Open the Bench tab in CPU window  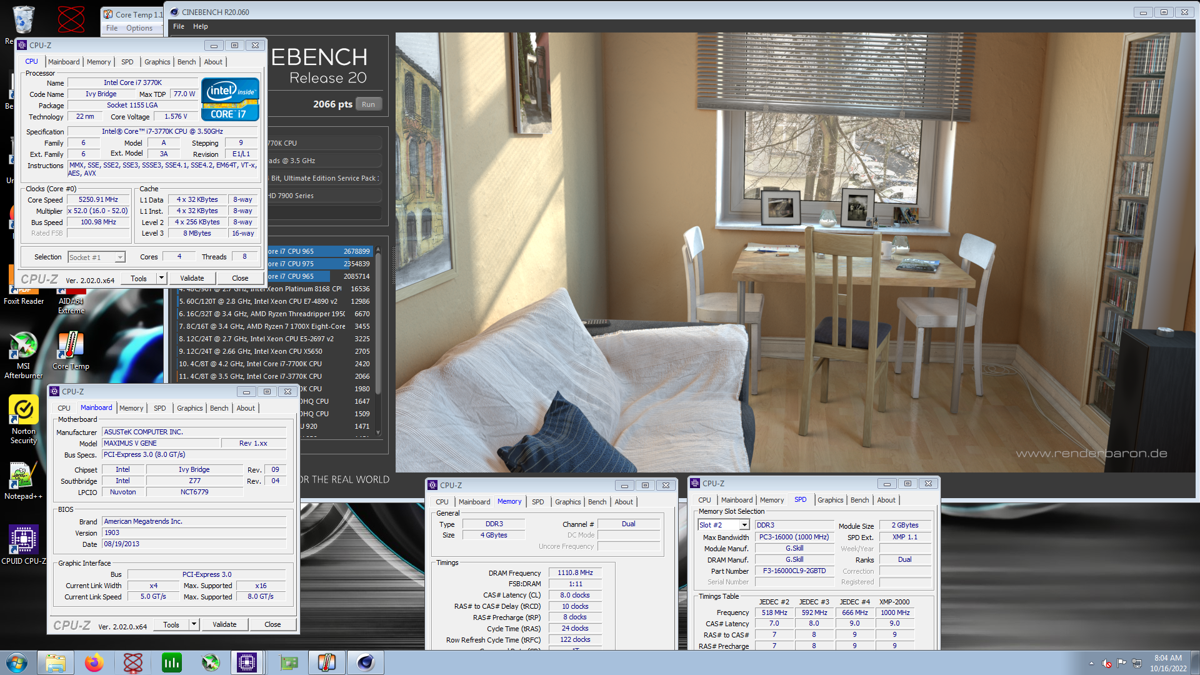point(186,62)
